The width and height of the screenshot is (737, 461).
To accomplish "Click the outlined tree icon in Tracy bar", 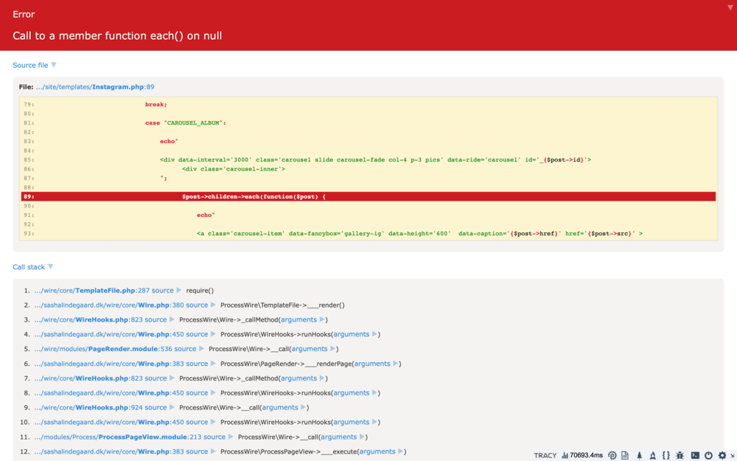I will pyautogui.click(x=652, y=456).
